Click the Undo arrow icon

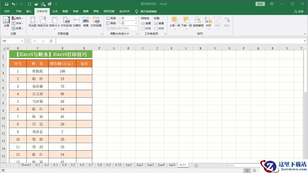click(x=13, y=4)
